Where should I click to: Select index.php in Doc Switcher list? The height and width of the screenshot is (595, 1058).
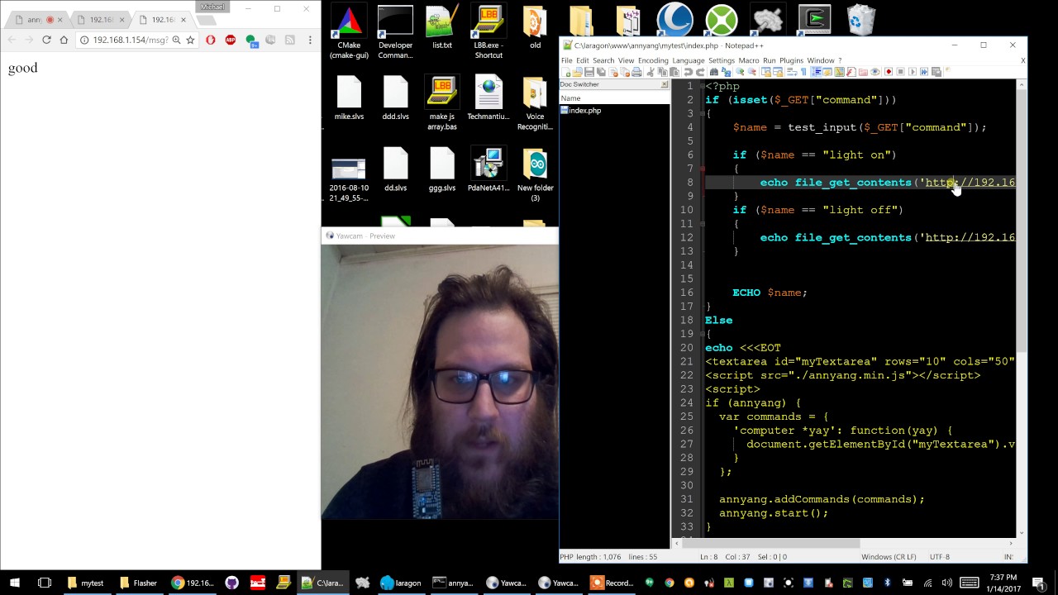coord(584,111)
